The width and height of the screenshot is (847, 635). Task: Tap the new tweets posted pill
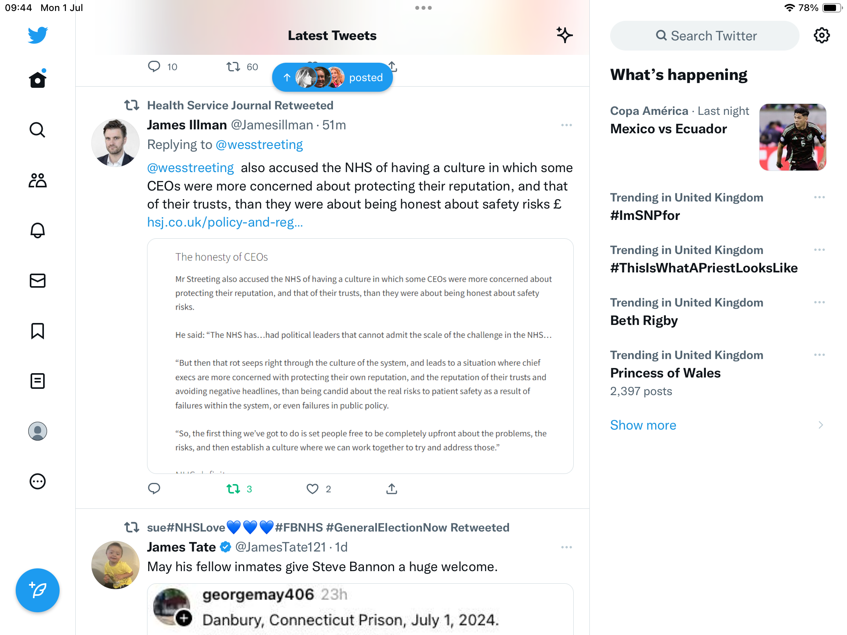[333, 78]
